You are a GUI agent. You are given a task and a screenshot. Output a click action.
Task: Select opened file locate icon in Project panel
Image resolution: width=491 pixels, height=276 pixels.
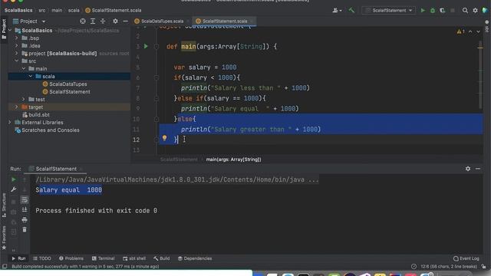coord(83,21)
